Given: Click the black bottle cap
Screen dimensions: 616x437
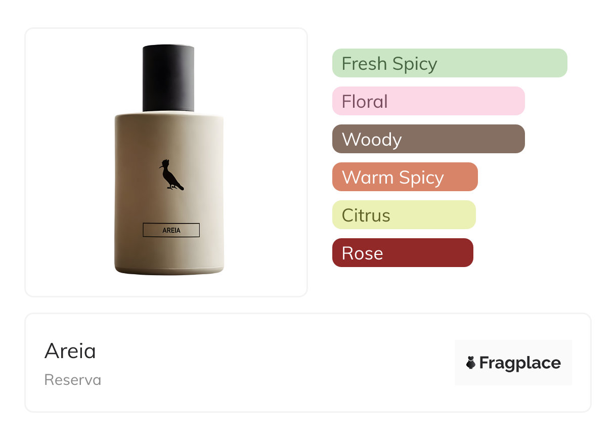Looking at the screenshot, I should pos(168,78).
